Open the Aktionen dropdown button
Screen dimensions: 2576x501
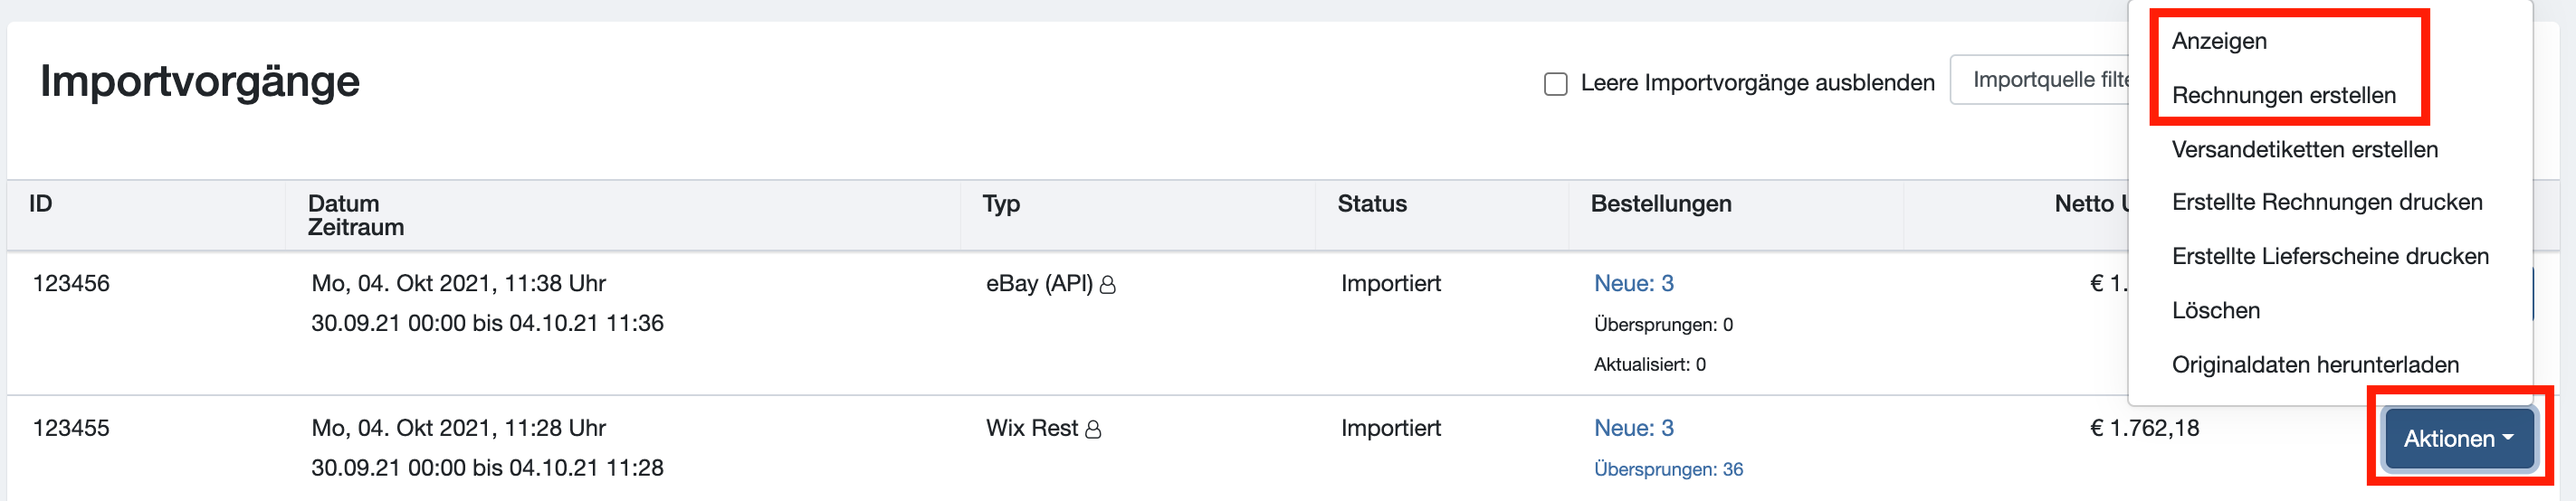tap(2459, 438)
